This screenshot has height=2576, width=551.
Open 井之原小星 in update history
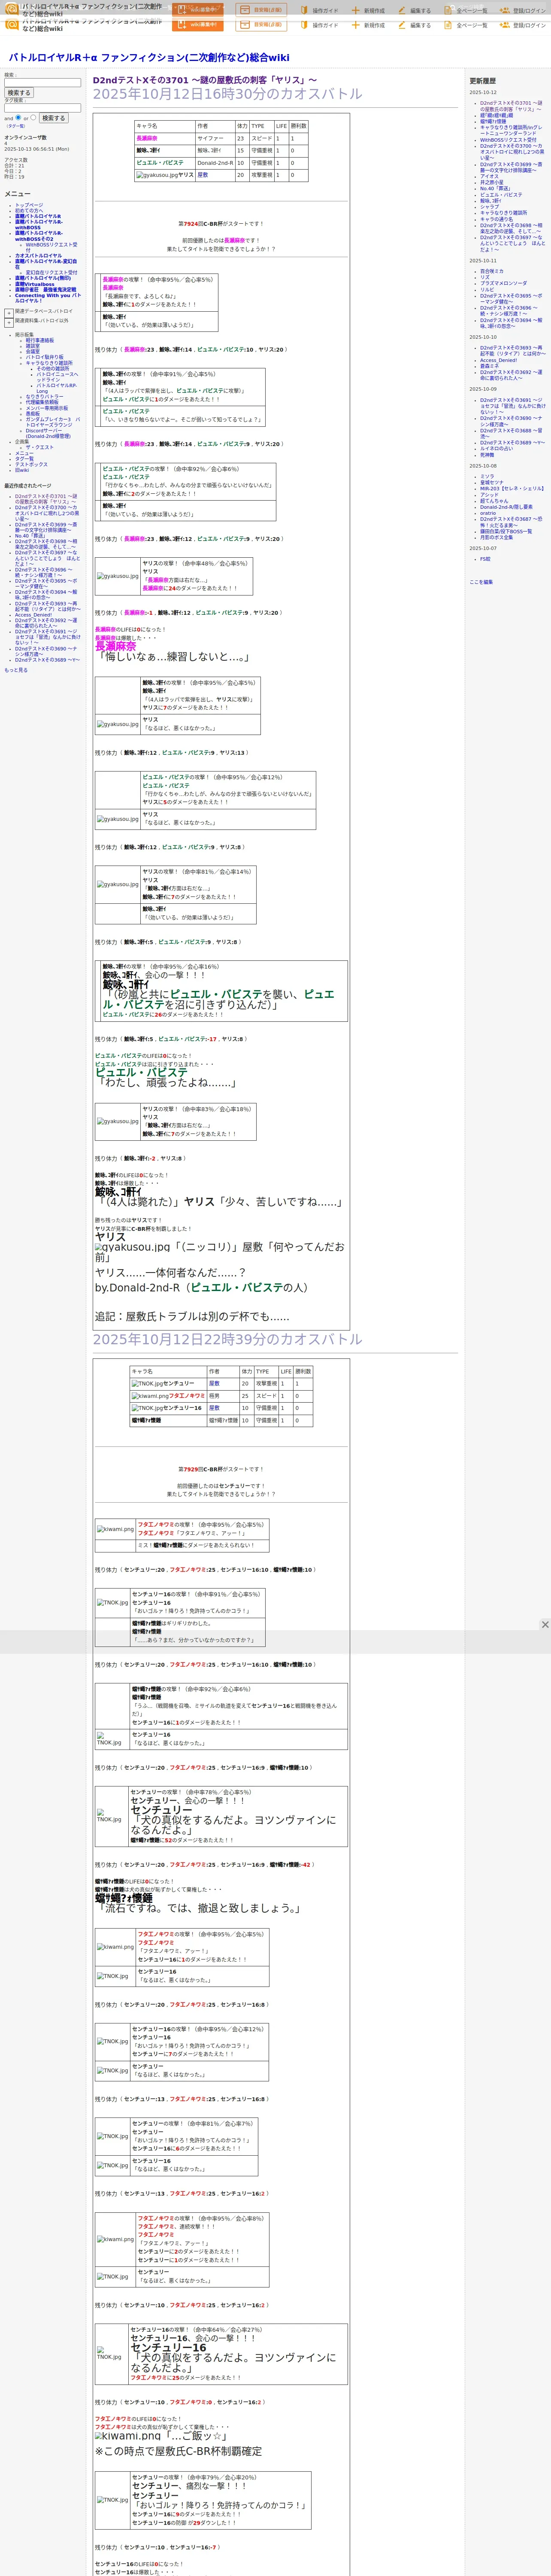tap(492, 182)
